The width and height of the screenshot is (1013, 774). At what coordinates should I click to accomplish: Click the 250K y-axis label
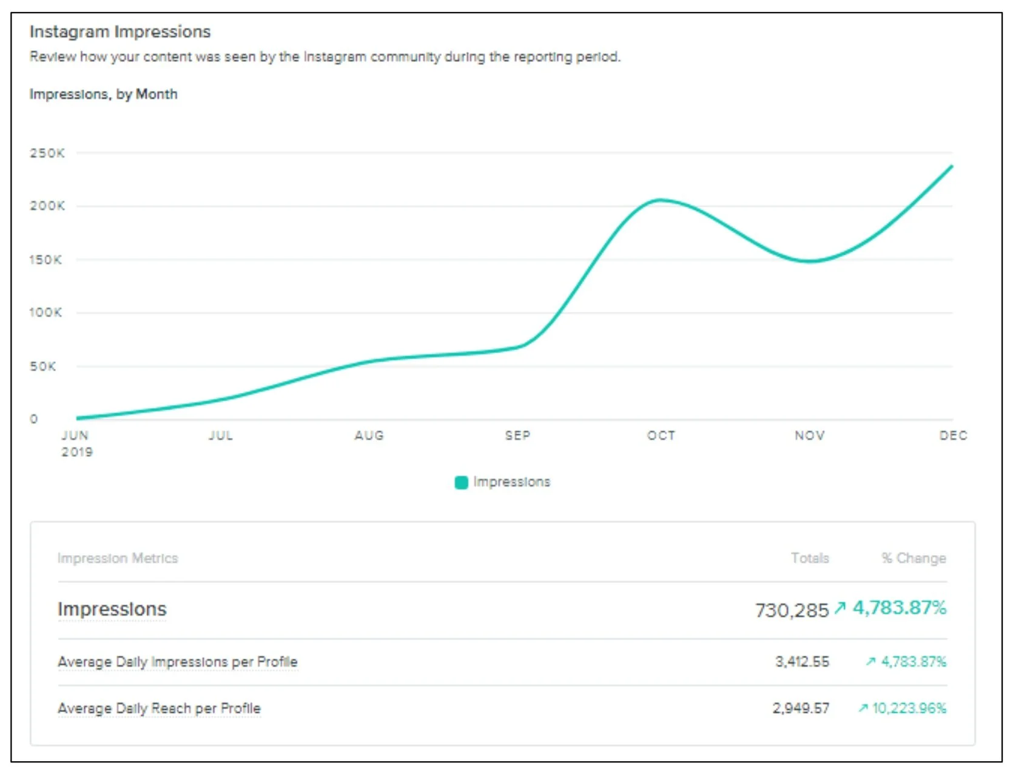tap(47, 153)
